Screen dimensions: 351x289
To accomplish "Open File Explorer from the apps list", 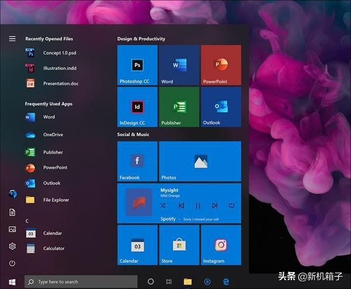I will click(47, 200).
